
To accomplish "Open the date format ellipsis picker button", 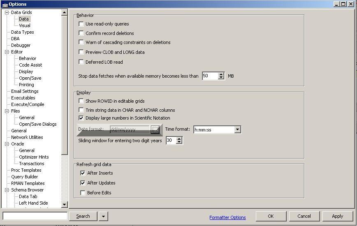I will pos(155,129).
